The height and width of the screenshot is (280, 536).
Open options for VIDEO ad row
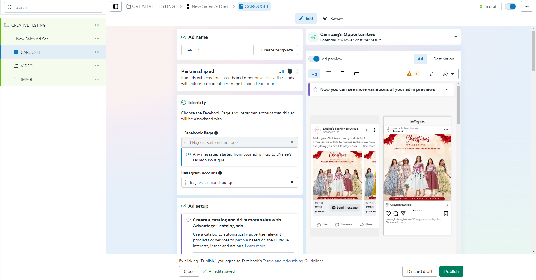click(x=97, y=66)
